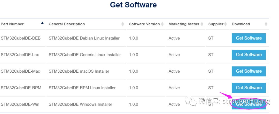Sort by Software Version column arrows

click(162, 24)
